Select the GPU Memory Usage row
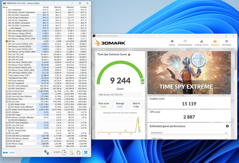 coord(45,144)
